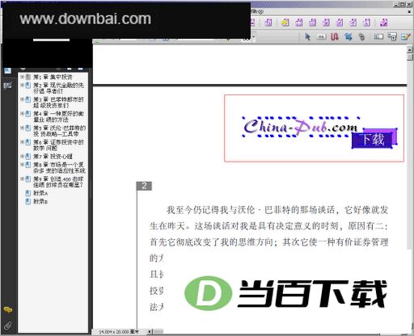Click the rightmost purple page toolbar icon
Image resolution: width=414 pixels, height=336 pixels.
click(x=383, y=23)
